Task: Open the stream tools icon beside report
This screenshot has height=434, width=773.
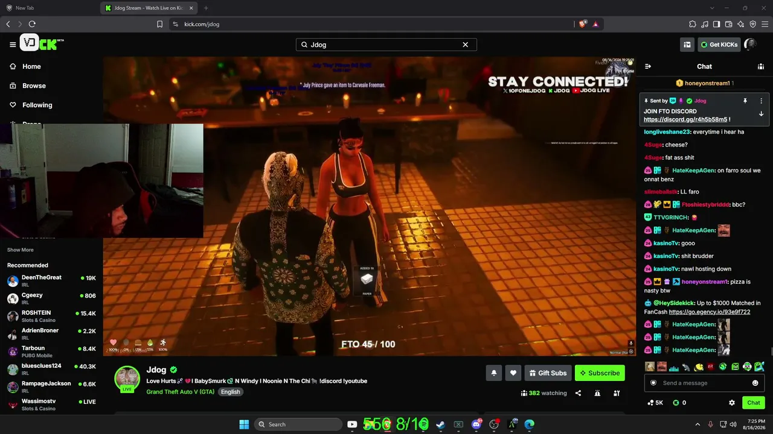Action: (x=617, y=393)
